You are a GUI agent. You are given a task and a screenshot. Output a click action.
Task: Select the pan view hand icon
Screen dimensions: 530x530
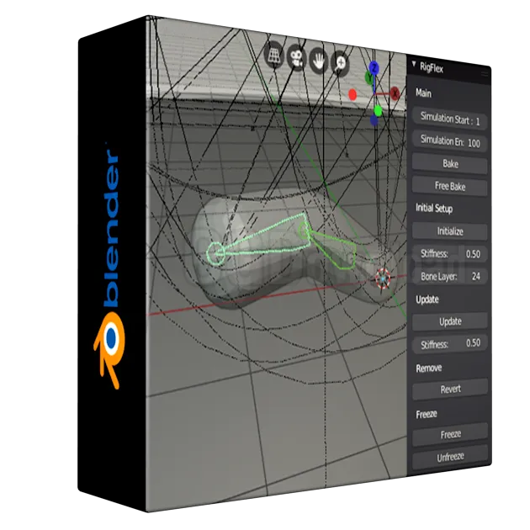click(318, 61)
